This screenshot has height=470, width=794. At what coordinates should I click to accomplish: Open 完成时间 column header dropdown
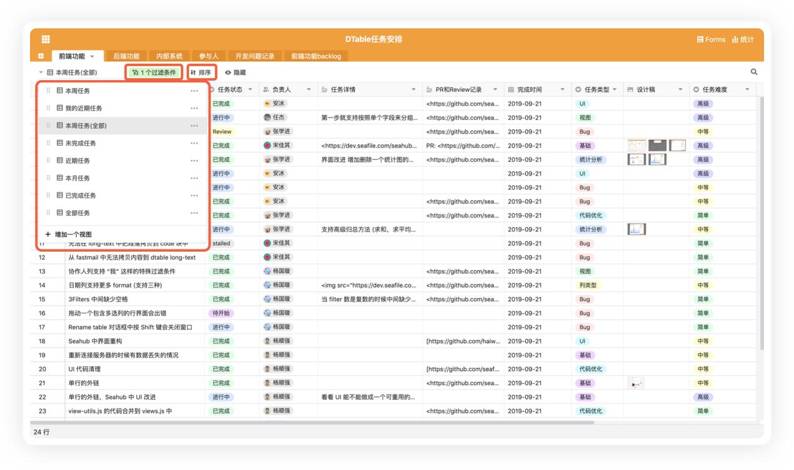click(562, 90)
